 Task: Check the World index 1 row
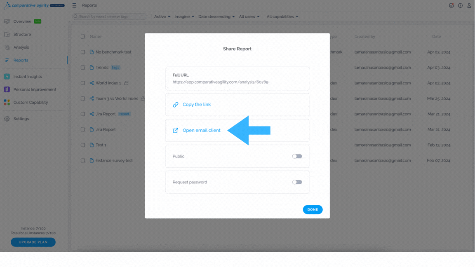pos(83,83)
